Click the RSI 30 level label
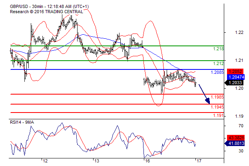Viewport: 249px width, 166px height. [241, 151]
